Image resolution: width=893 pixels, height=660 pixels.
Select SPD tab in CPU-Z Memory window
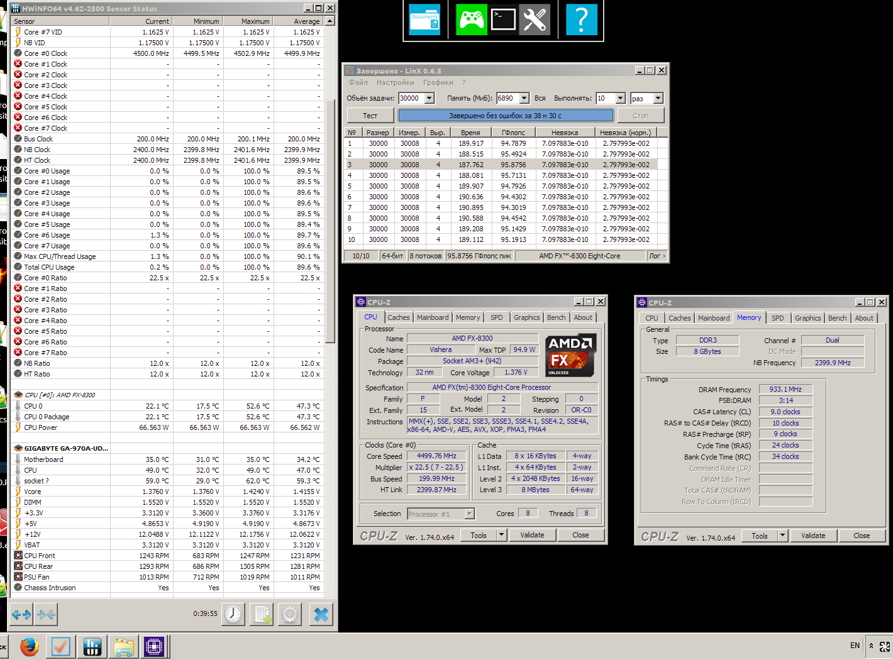pos(778,318)
